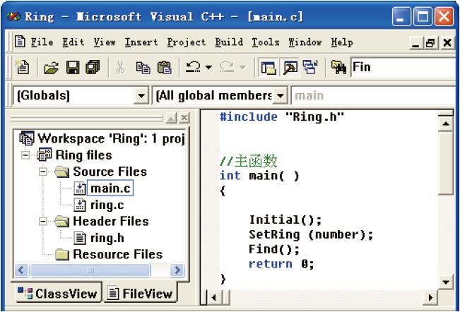Click the editor vertical scroll down arrow
460x312 pixels.
pos(446,282)
